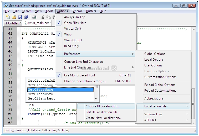Select GetClassLong in autocomplete list
The width and height of the screenshot is (199, 136).
click(60, 85)
